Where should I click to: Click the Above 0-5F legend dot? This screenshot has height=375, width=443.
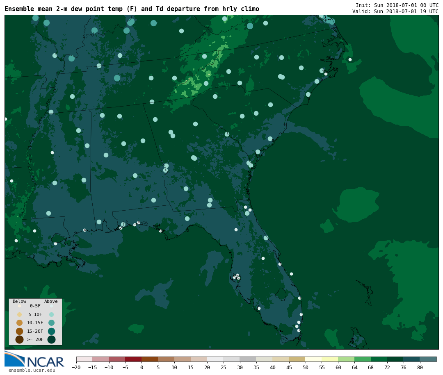click(51, 306)
